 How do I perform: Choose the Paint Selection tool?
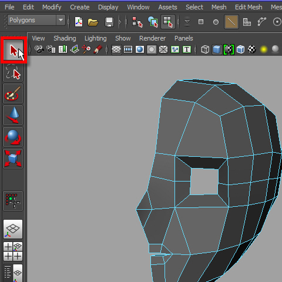pyautogui.click(x=13, y=93)
